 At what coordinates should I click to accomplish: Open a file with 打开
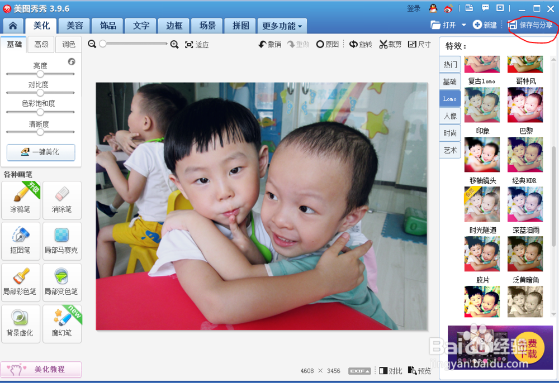point(443,25)
